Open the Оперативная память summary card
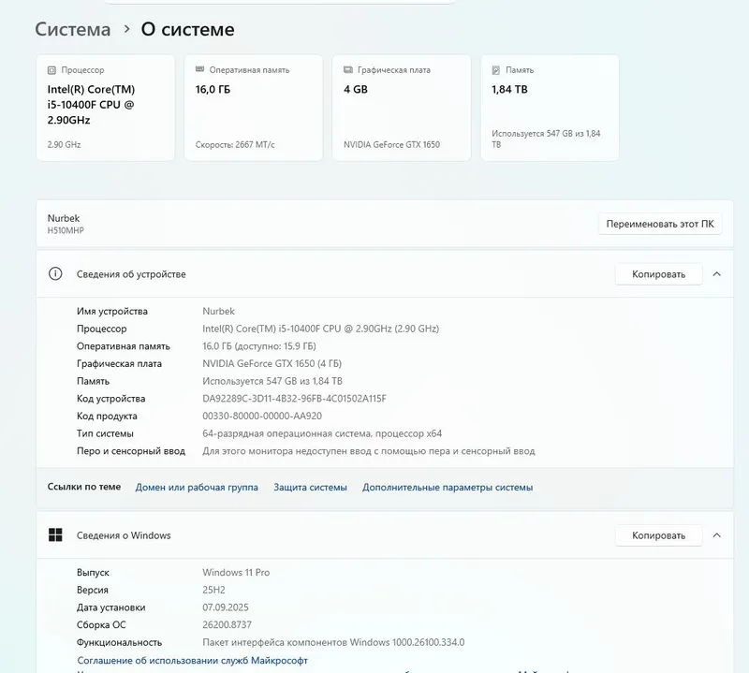The height and width of the screenshot is (673, 749). click(x=254, y=108)
